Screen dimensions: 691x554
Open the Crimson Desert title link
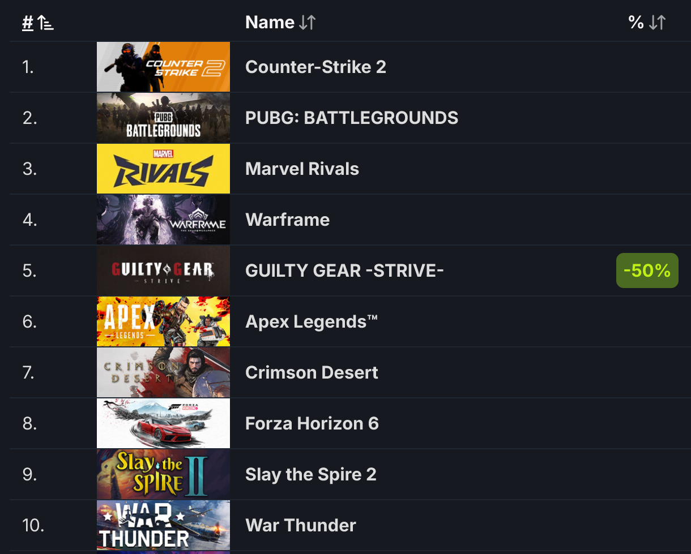(312, 372)
